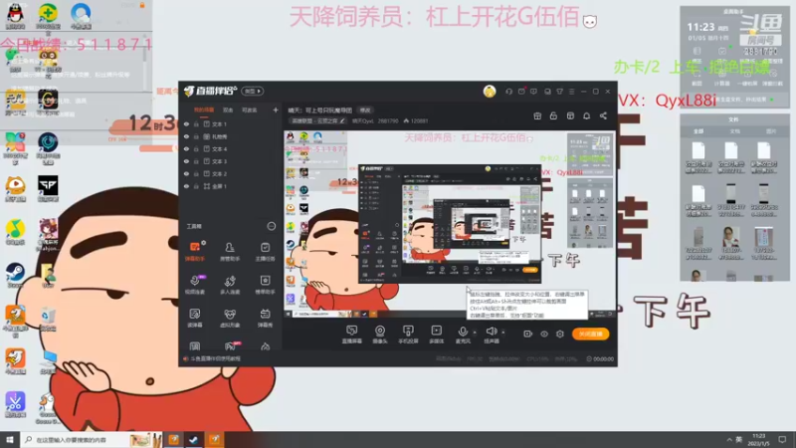
Task: Open the mail icon with red dot
Action: (521, 92)
